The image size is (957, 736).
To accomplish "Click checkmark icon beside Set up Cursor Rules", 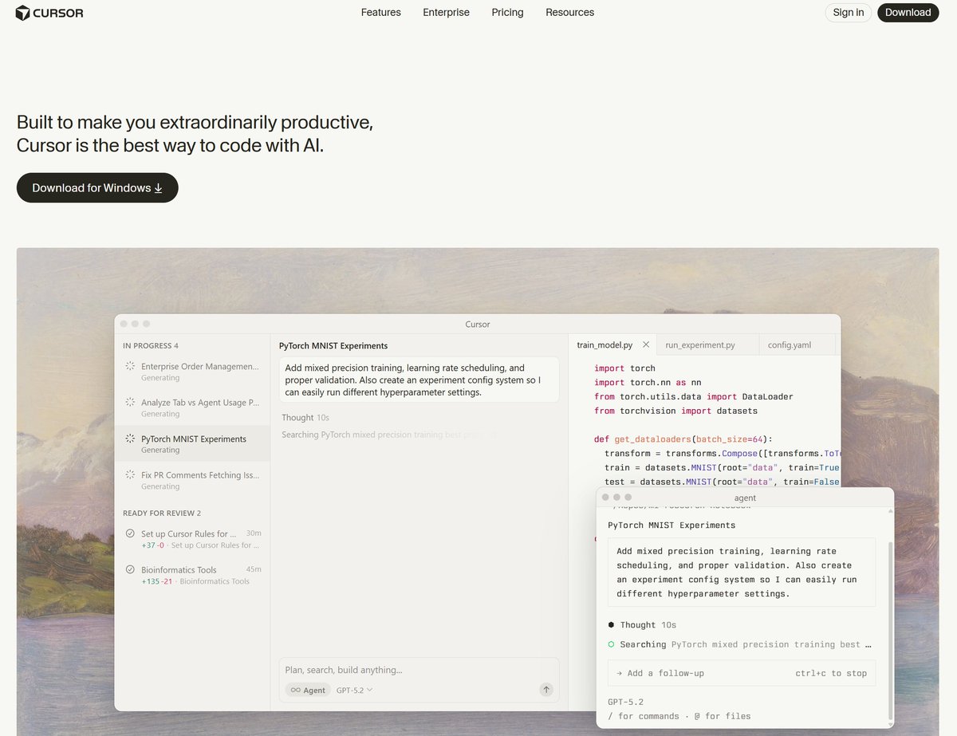I will [130, 533].
